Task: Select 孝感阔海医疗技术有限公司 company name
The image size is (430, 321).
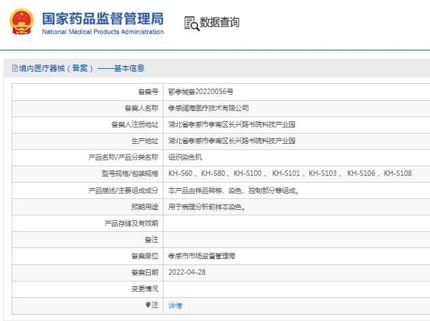Action: coord(209,108)
